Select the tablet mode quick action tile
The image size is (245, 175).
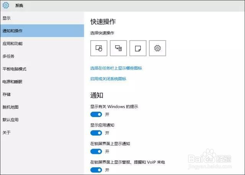(99, 48)
